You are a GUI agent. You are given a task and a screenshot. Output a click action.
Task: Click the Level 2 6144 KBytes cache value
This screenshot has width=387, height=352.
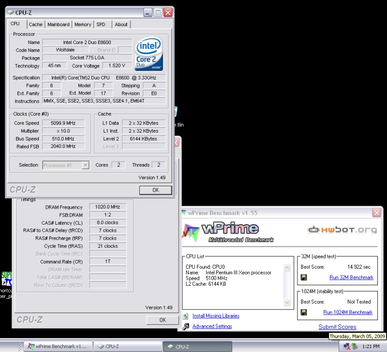click(143, 139)
